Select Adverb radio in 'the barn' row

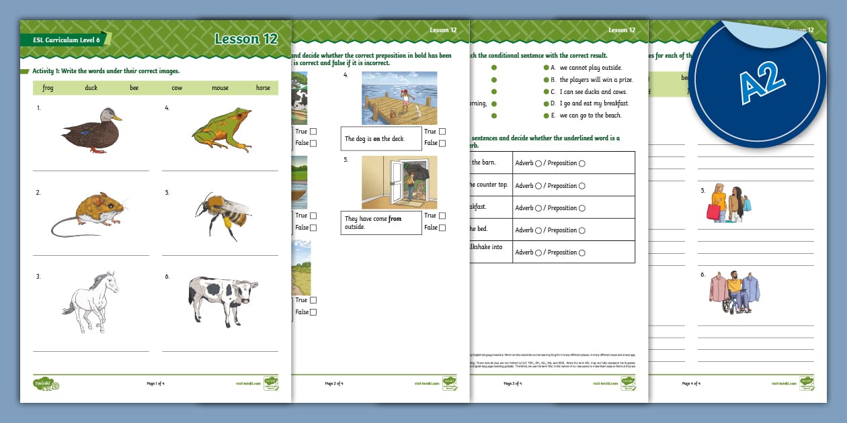click(538, 163)
